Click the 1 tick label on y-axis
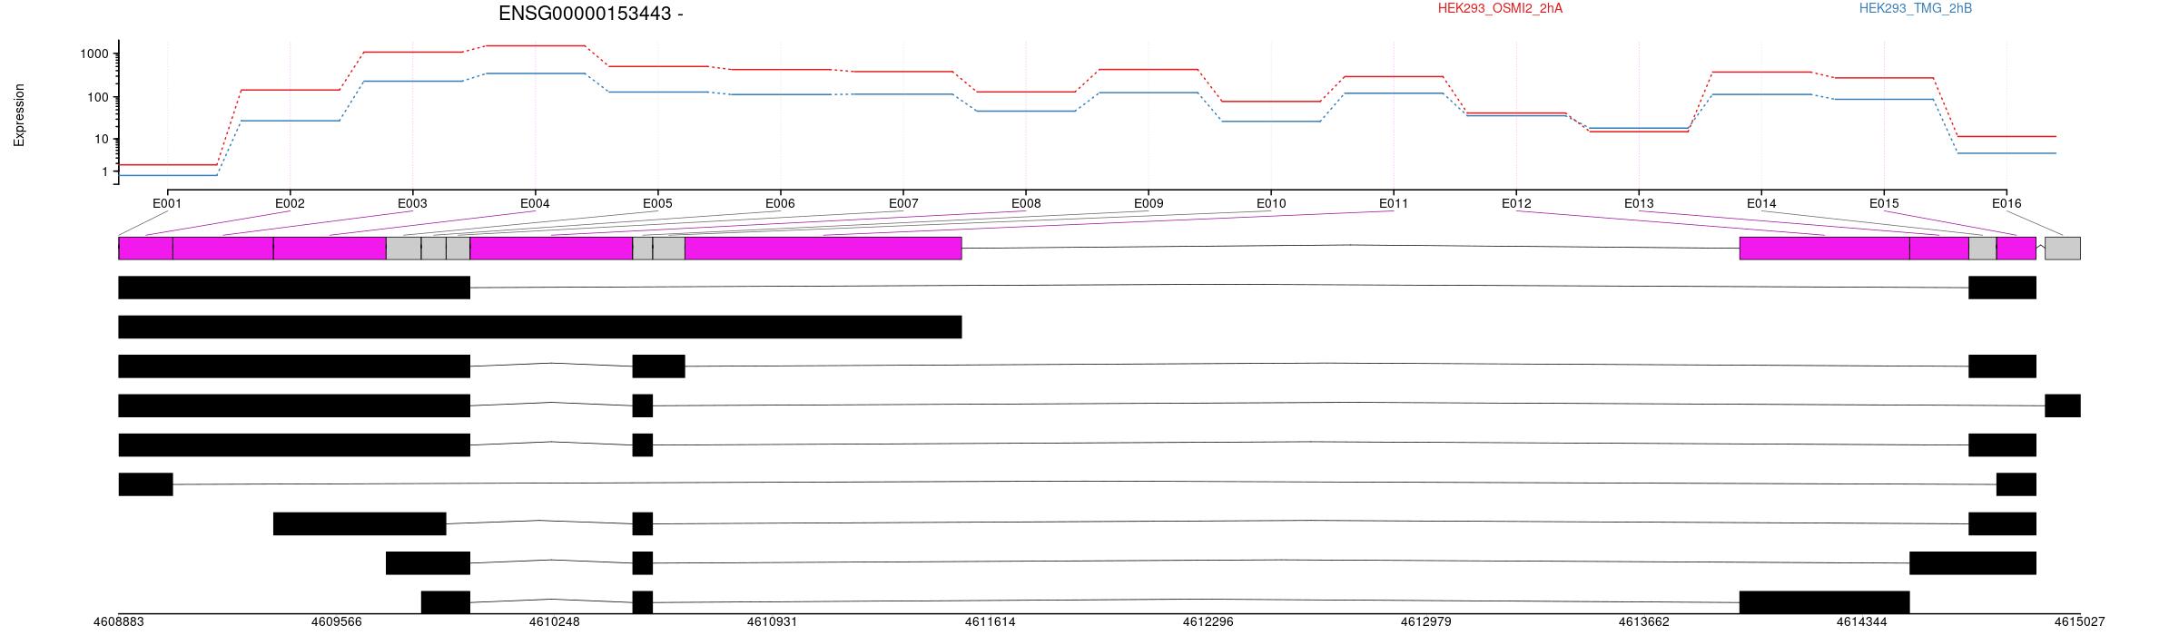The width and height of the screenshot is (2179, 635). (x=105, y=172)
